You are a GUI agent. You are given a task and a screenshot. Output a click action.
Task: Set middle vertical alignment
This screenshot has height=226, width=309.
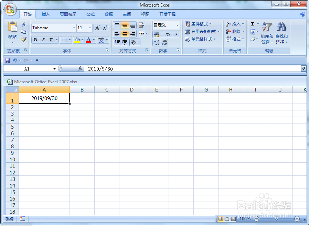125,25
